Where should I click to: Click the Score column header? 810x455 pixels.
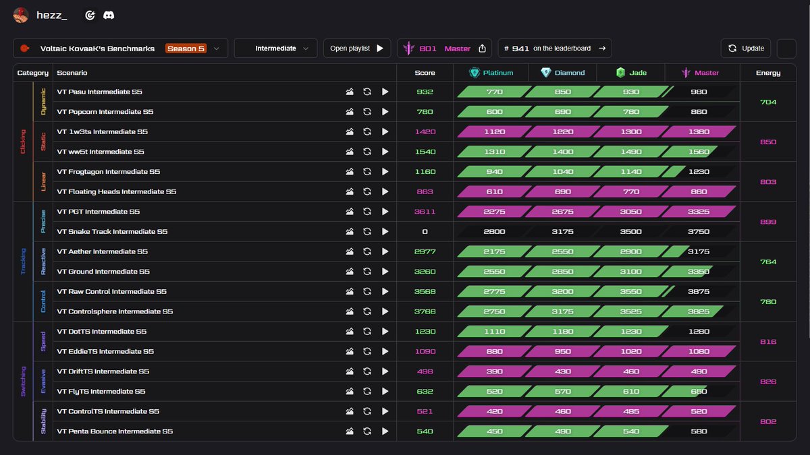pyautogui.click(x=425, y=73)
